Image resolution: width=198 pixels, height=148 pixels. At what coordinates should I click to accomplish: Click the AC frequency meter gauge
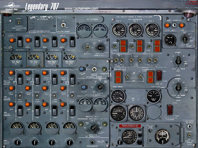(x=85, y=105)
